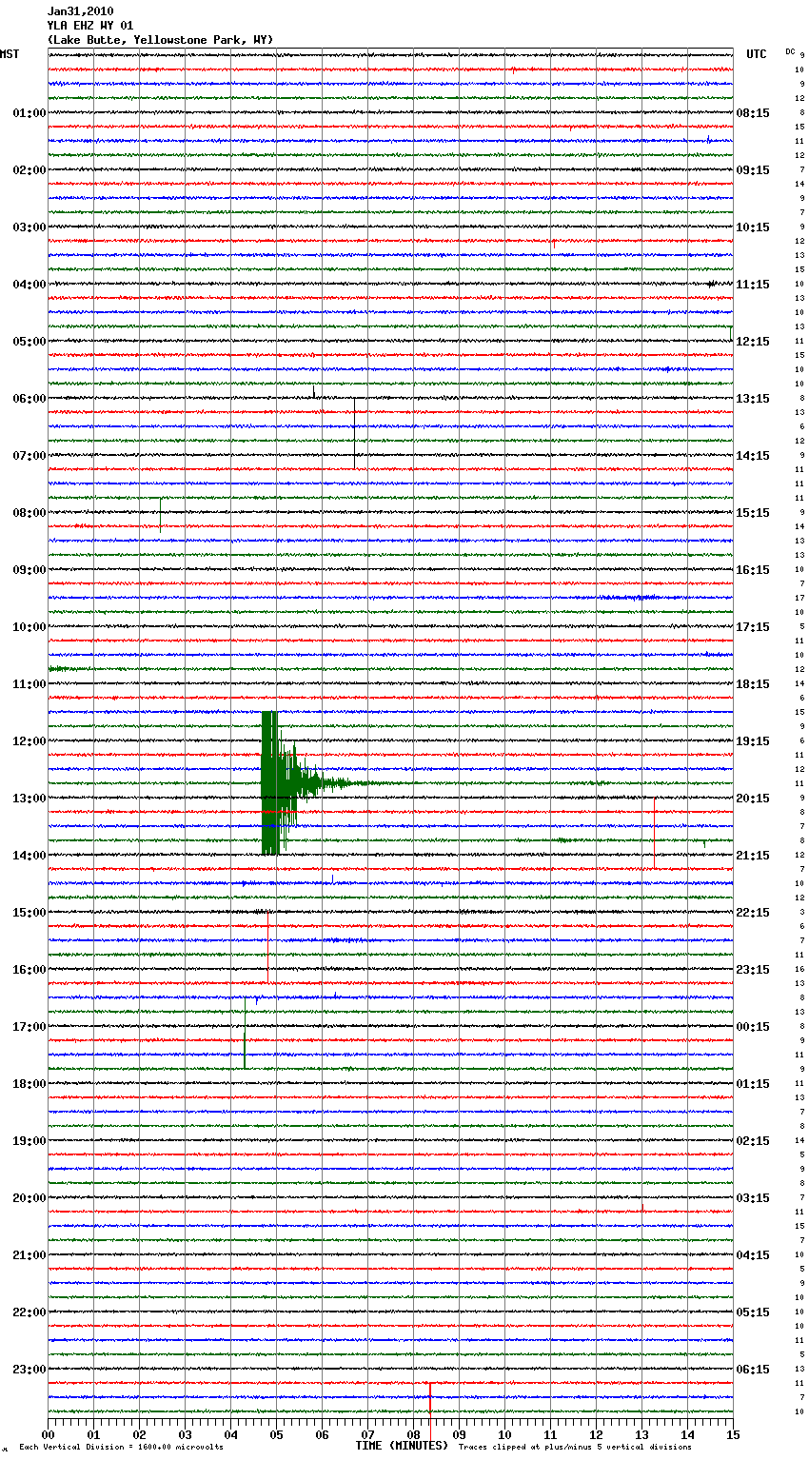809x1460 pixels.
Task: Click the 00:15 UTC time label
Action: [x=753, y=1027]
